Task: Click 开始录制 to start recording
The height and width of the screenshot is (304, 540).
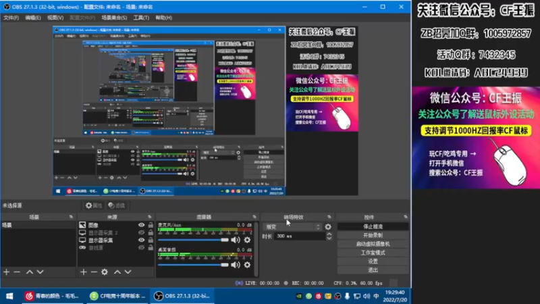Action: pyautogui.click(x=373, y=235)
